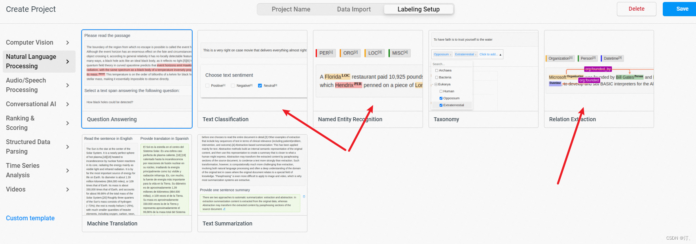Click the Oppossum tag in taxonomy selector
The height and width of the screenshot is (244, 696).
[x=442, y=54]
